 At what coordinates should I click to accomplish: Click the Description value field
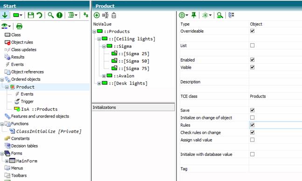tap(275, 82)
